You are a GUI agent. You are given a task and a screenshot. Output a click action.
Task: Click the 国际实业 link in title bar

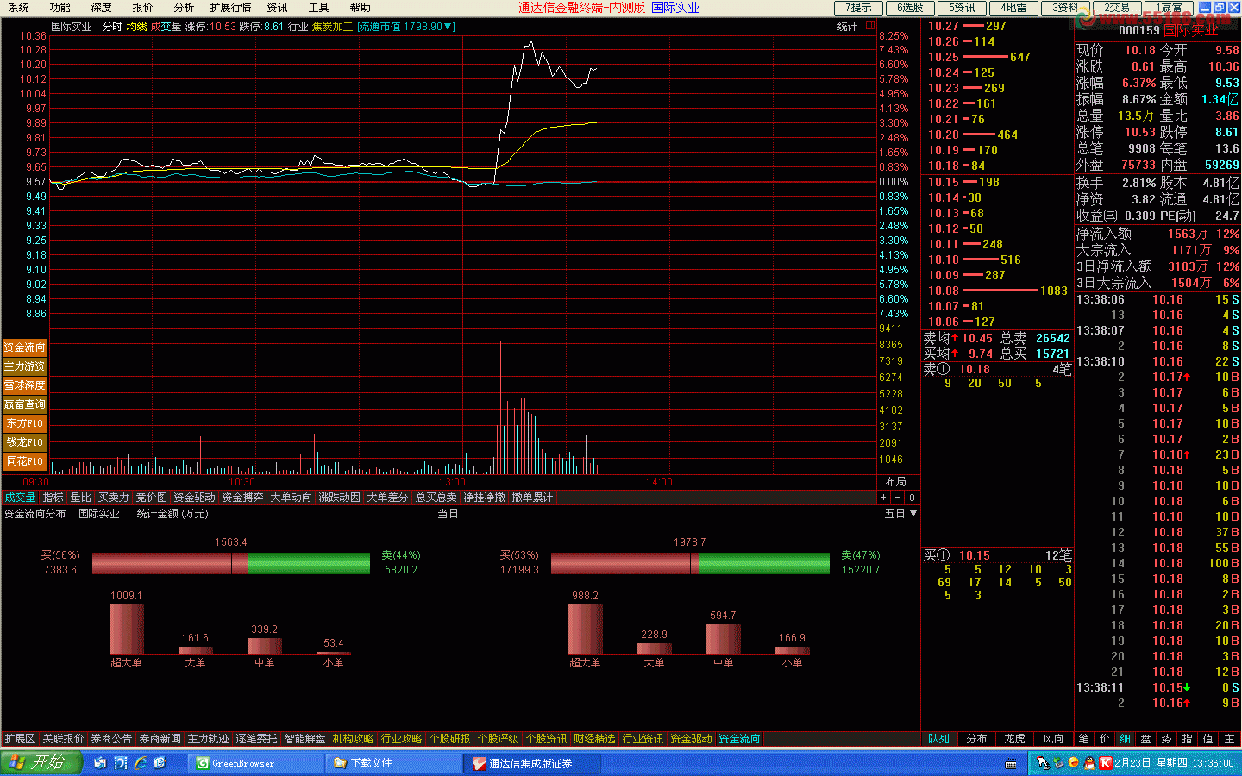coord(675,7)
